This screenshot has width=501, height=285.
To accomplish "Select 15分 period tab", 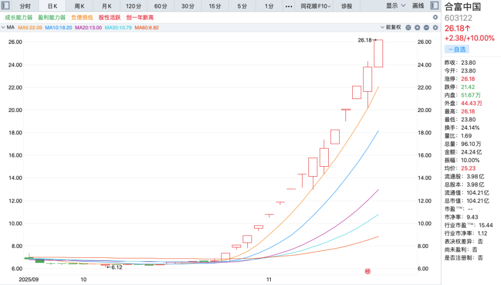I will point(215,6).
